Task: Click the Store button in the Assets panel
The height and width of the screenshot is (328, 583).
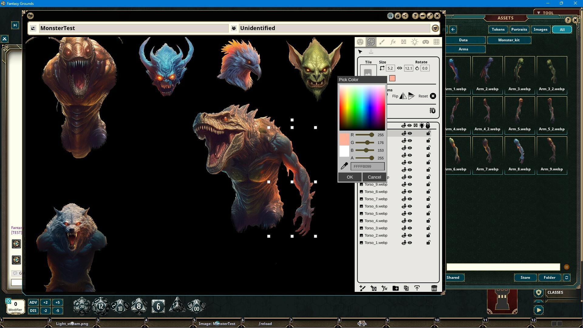Action: point(525,278)
